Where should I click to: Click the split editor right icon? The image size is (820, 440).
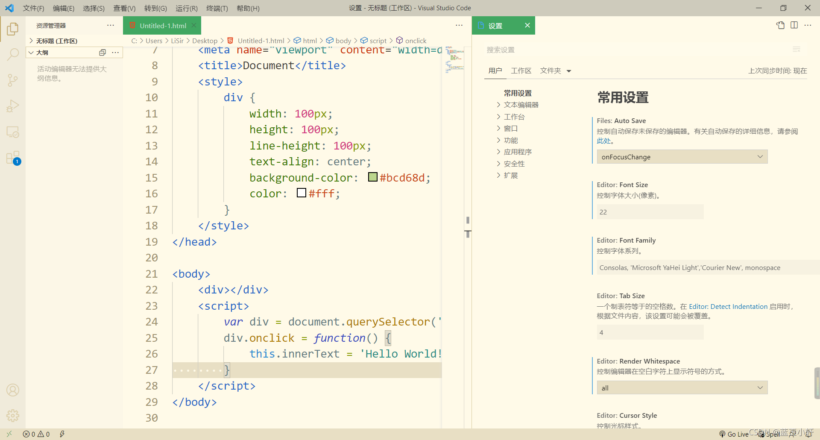pos(794,25)
